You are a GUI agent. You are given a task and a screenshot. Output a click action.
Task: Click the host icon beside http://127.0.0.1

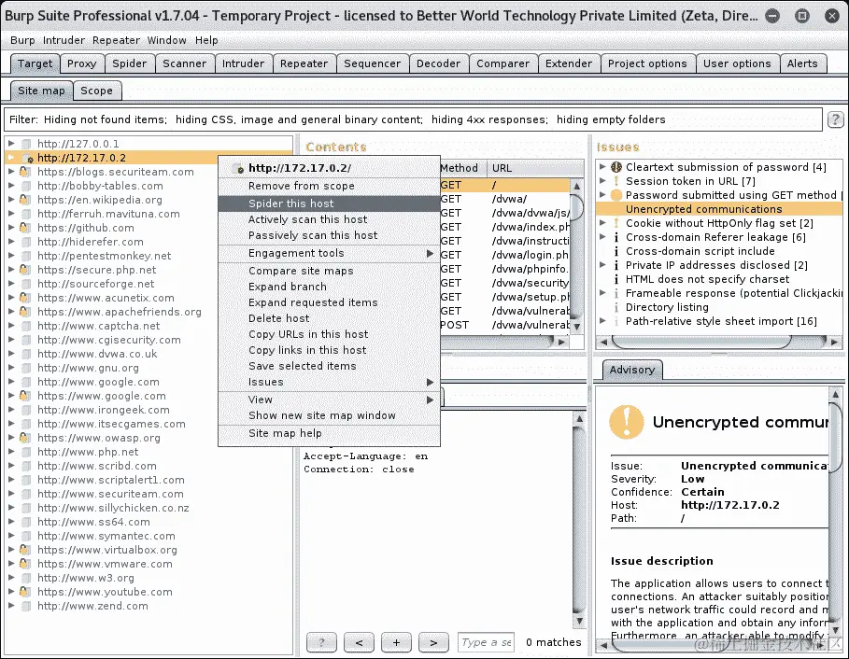click(x=25, y=144)
